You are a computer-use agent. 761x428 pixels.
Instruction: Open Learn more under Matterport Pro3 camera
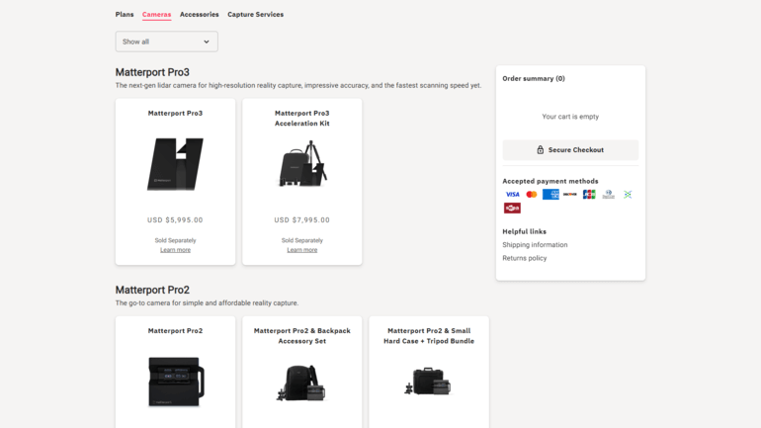pos(175,250)
